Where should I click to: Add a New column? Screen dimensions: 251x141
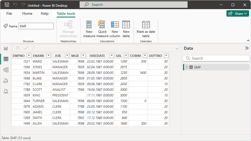[x=115, y=29]
